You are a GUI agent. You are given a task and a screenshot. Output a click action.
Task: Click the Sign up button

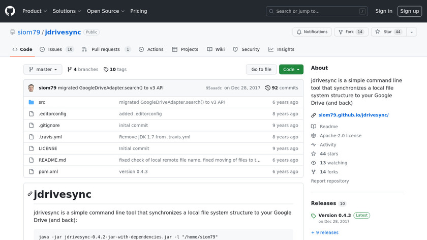pos(409,11)
